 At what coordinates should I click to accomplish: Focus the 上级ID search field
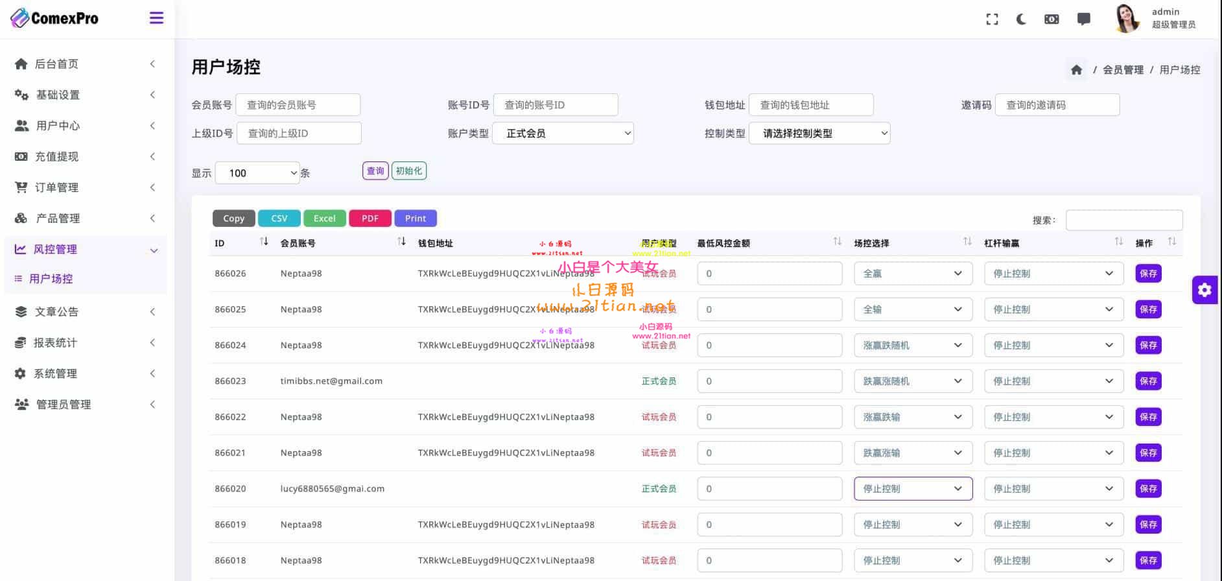(299, 133)
